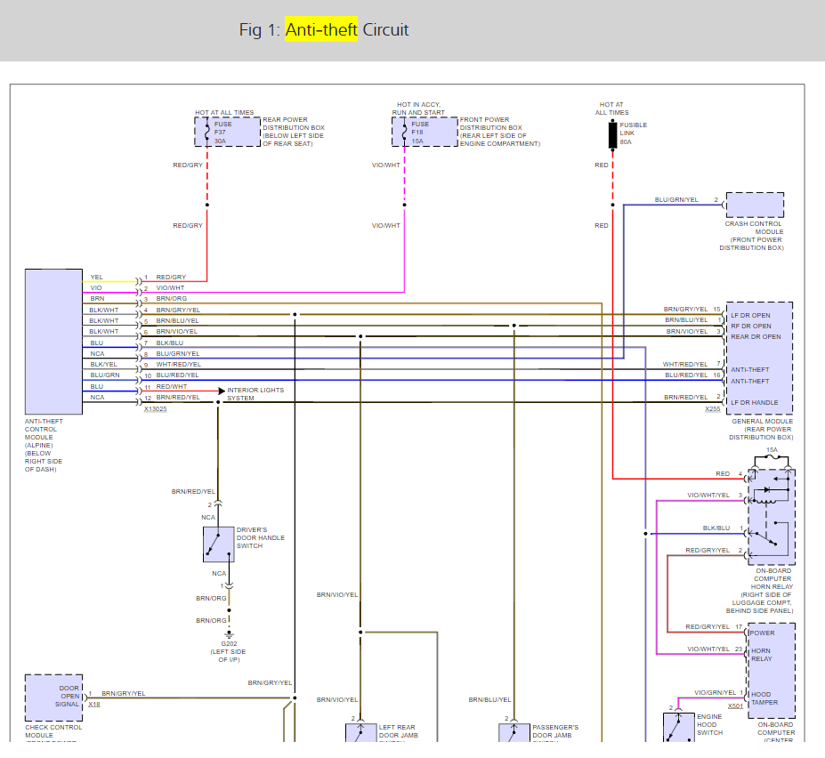Click the X501 connector label

click(x=735, y=706)
